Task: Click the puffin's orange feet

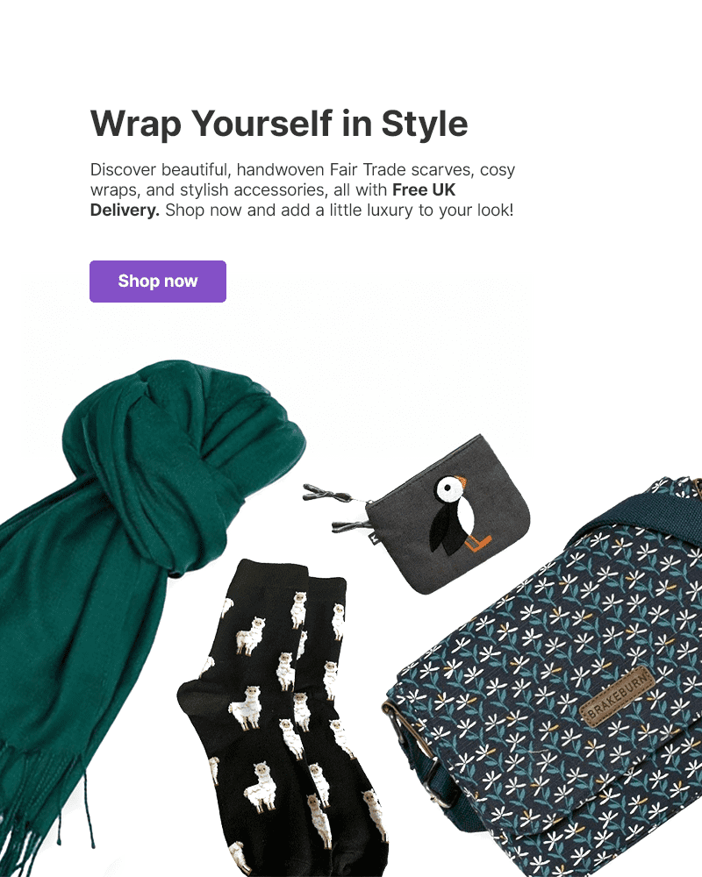Action: [x=478, y=543]
